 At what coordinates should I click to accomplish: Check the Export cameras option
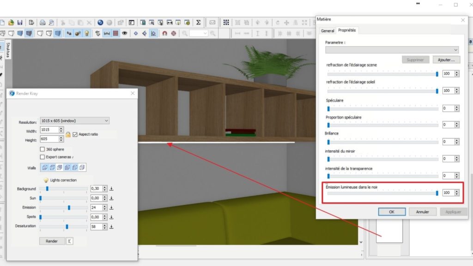pos(42,157)
